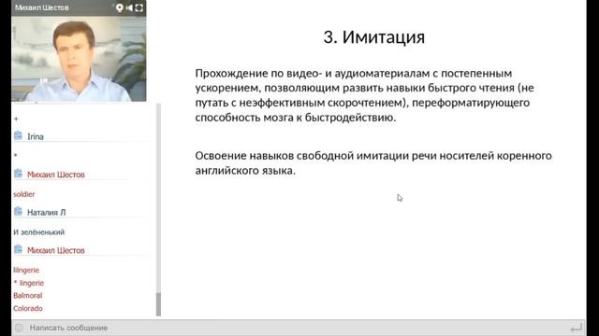This screenshot has width=599, height=336.
Task: Mute the webcam speaker icon
Action: point(129,7)
